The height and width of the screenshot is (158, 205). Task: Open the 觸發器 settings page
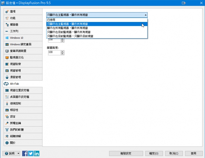pyautogui.click(x=23, y=25)
